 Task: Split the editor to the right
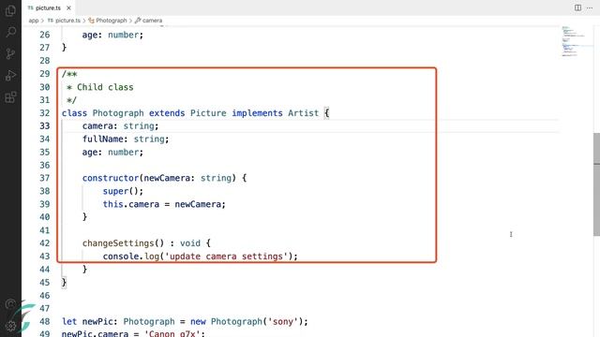coord(577,7)
